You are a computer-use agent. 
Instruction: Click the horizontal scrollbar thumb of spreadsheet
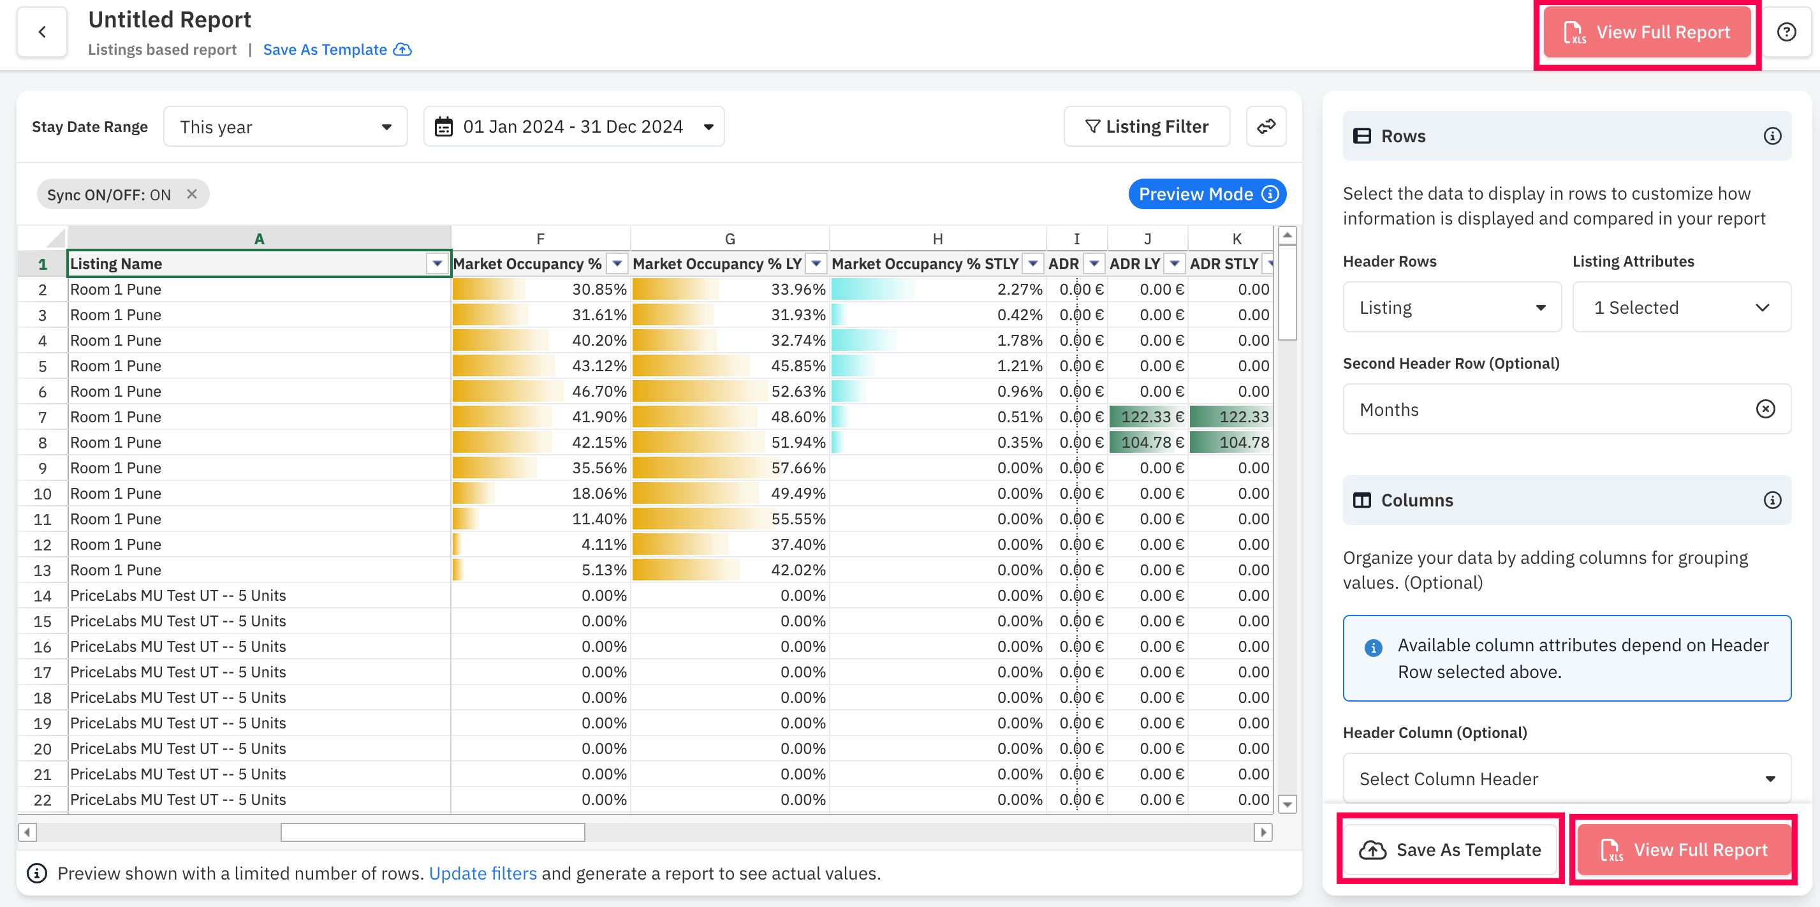(432, 832)
